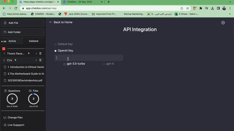Expand the Thesis Rese... folder
Viewport: 234px width, 131px height.
(4, 53)
